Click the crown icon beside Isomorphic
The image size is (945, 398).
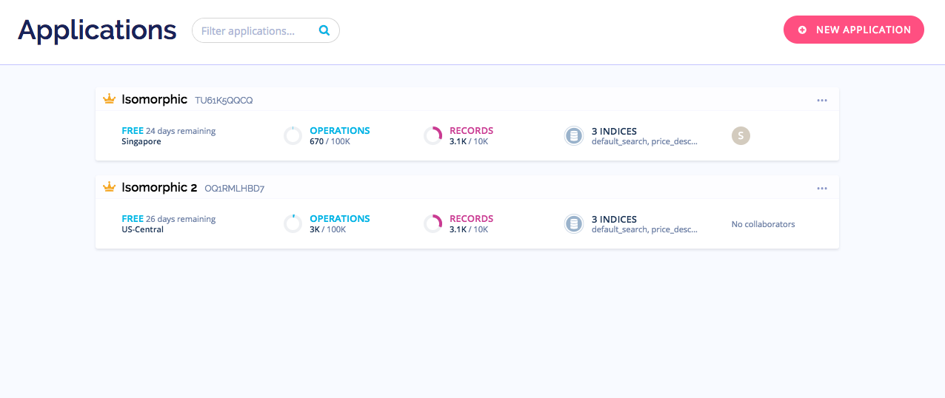click(x=110, y=99)
